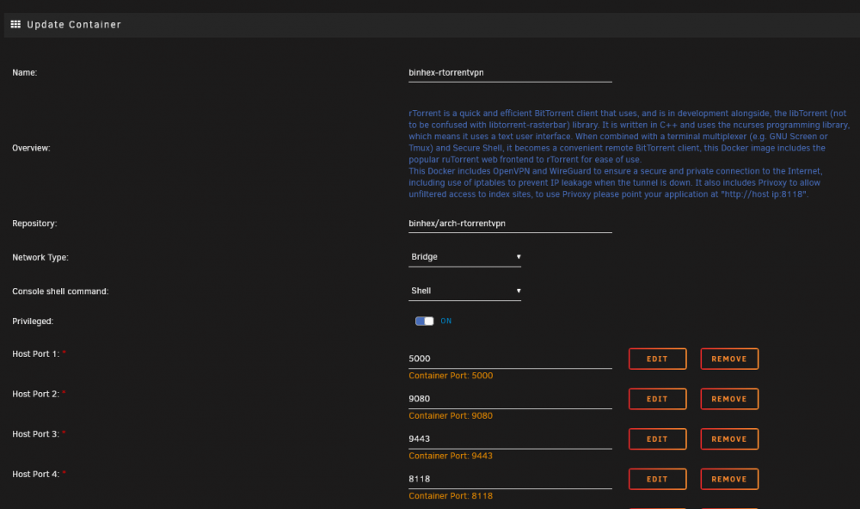The height and width of the screenshot is (509, 860).
Task: Click the Container Port: 9443 label
Action: click(x=451, y=456)
